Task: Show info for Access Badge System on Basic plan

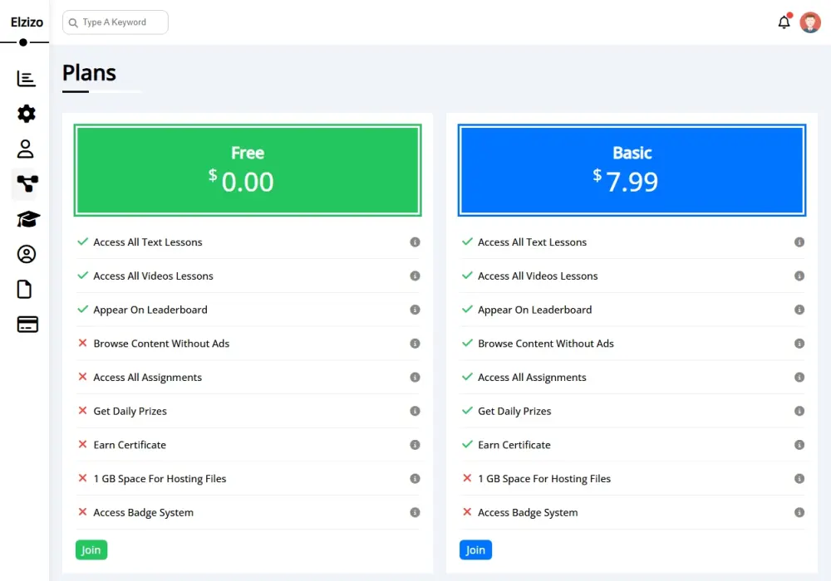Action: (799, 512)
